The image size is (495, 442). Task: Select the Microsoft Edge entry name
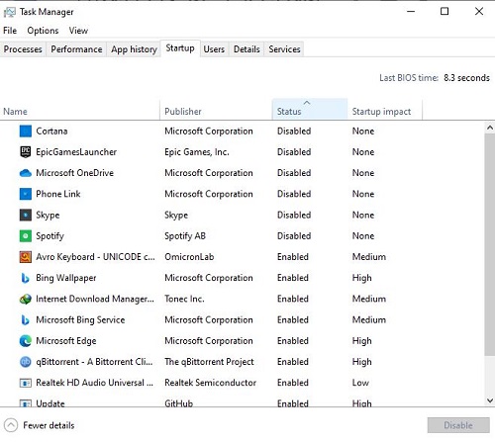coord(66,341)
